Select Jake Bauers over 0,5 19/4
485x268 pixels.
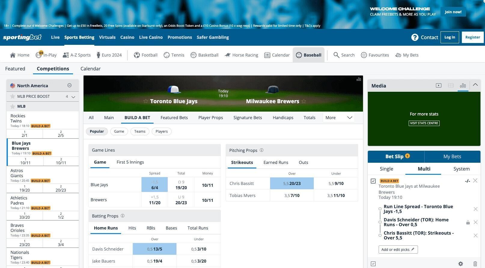pos(154,261)
